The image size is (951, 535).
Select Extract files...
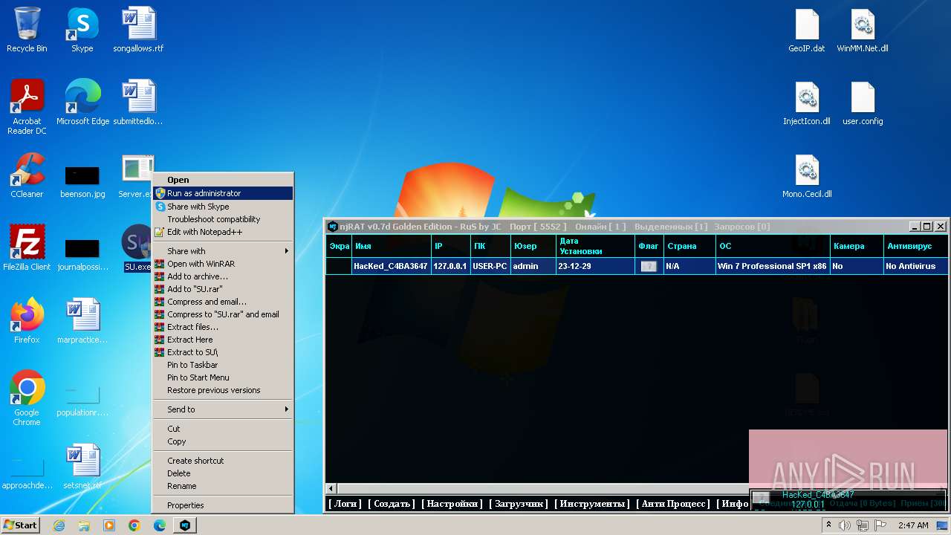[223, 327]
